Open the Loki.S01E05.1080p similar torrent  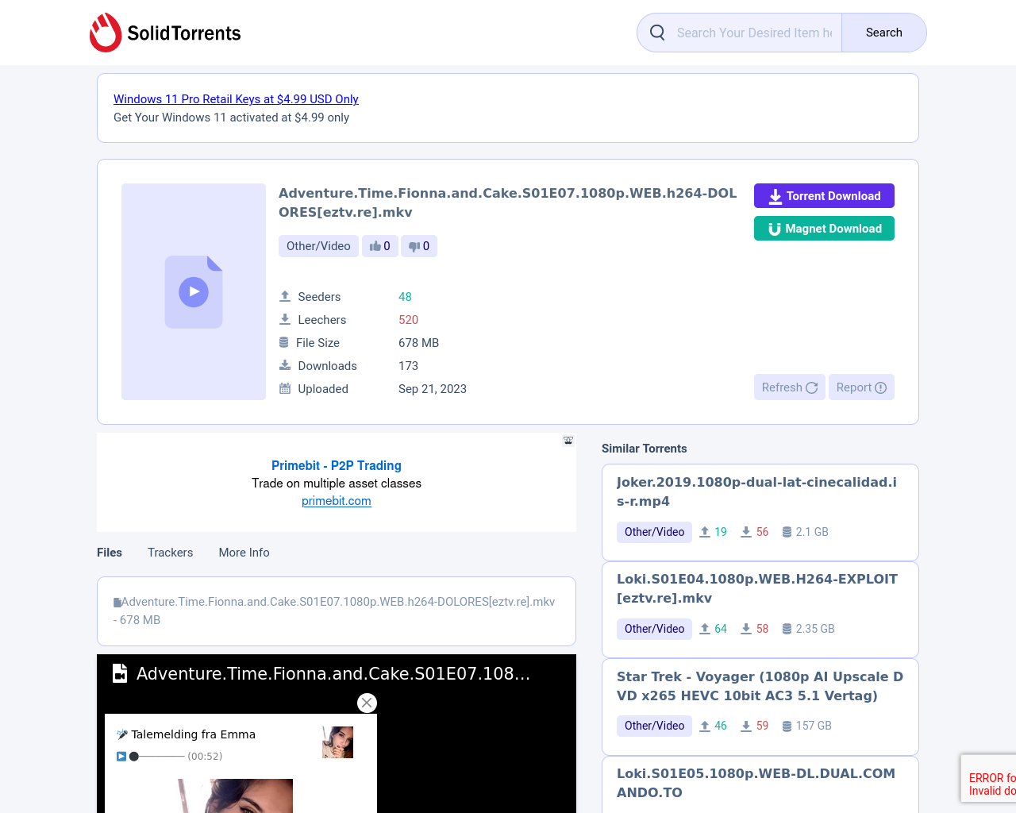tap(756, 783)
